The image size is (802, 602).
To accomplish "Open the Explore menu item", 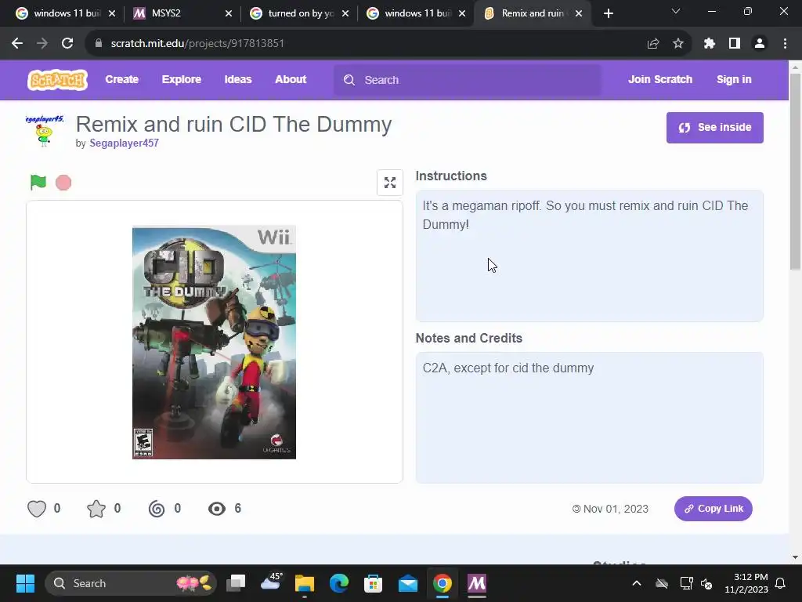I will [x=182, y=79].
